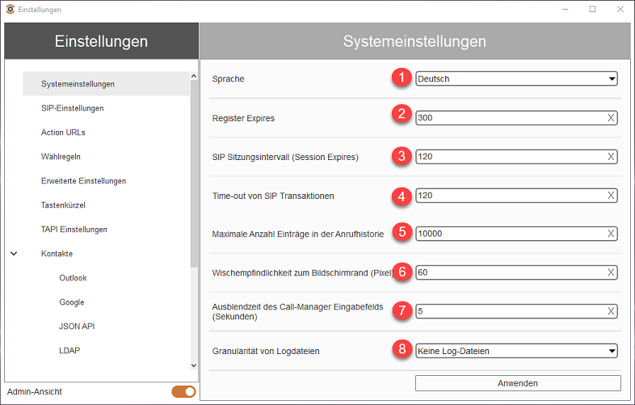Click sidebar scrollbar down arrow
The width and height of the screenshot is (635, 405).
(194, 365)
